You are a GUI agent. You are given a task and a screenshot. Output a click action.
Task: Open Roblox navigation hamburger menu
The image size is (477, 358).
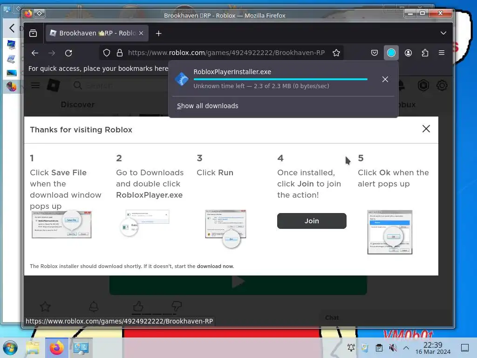click(35, 86)
